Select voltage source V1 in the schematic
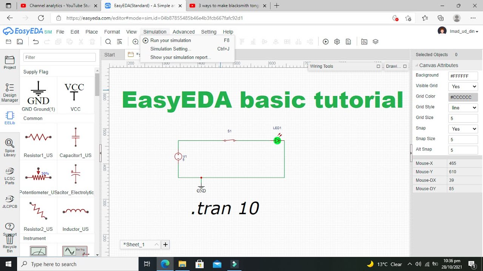The height and width of the screenshot is (271, 483). [178, 157]
